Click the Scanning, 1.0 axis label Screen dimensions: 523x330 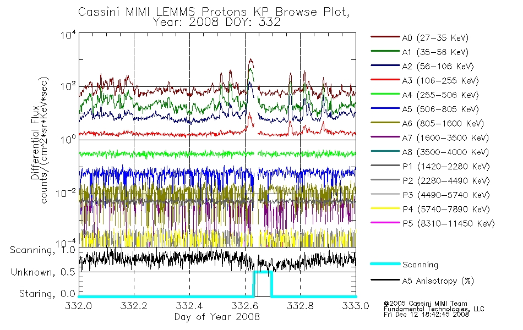pos(42,250)
